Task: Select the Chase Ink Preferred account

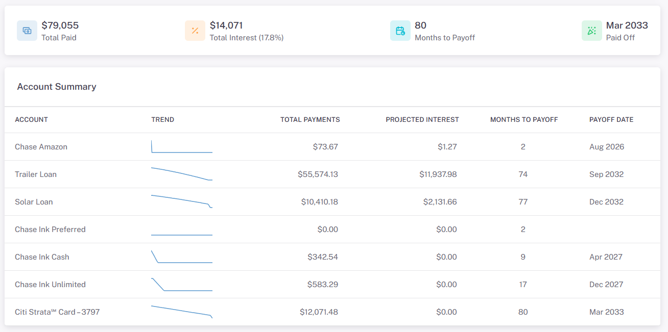Action: pyautogui.click(x=332, y=229)
